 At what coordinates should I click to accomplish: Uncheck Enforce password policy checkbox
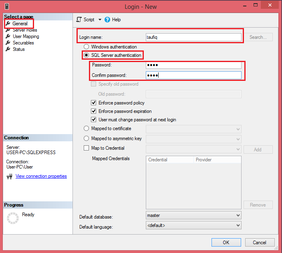94,103
